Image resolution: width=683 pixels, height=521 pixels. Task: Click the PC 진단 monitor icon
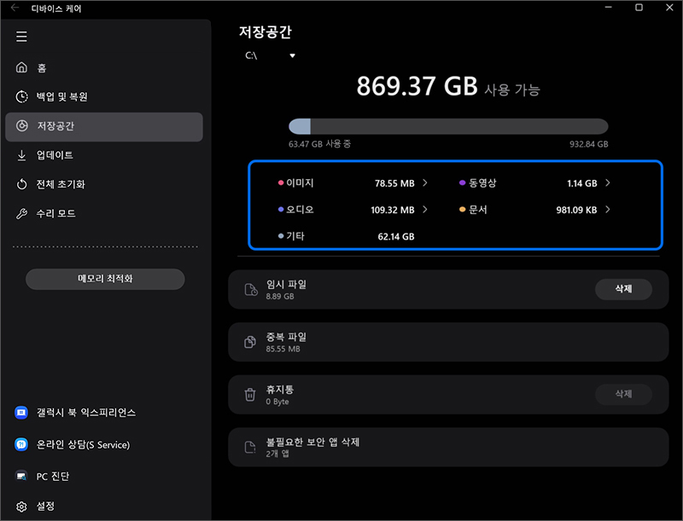[21, 475]
